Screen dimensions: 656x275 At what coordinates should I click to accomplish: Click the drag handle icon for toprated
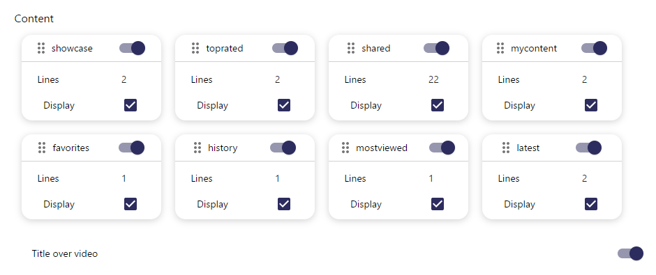coord(195,49)
